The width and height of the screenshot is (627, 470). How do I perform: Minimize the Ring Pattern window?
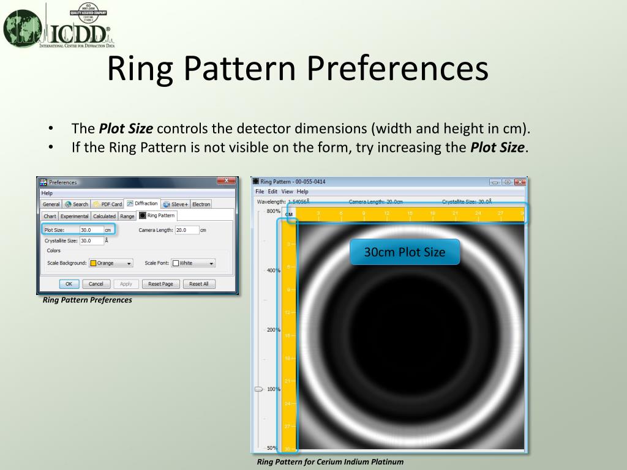point(495,182)
